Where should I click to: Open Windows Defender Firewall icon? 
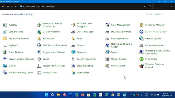[141, 66]
